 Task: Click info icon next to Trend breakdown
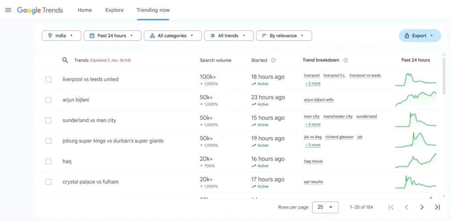pos(345,60)
